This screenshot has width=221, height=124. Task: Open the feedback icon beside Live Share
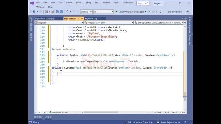click(x=188, y=11)
